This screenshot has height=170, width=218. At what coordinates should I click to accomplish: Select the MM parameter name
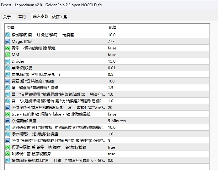tap(15, 55)
